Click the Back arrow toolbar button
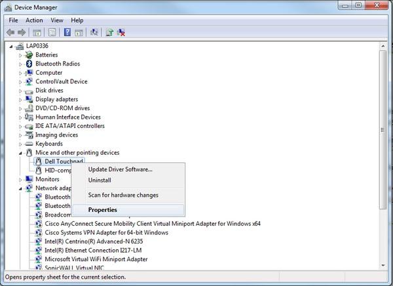393x286 pixels. 10,32
